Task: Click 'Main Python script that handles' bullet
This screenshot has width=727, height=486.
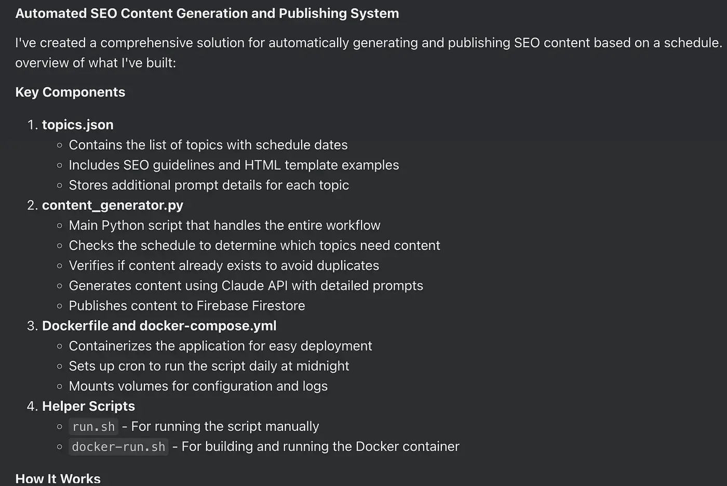Action: pos(224,226)
